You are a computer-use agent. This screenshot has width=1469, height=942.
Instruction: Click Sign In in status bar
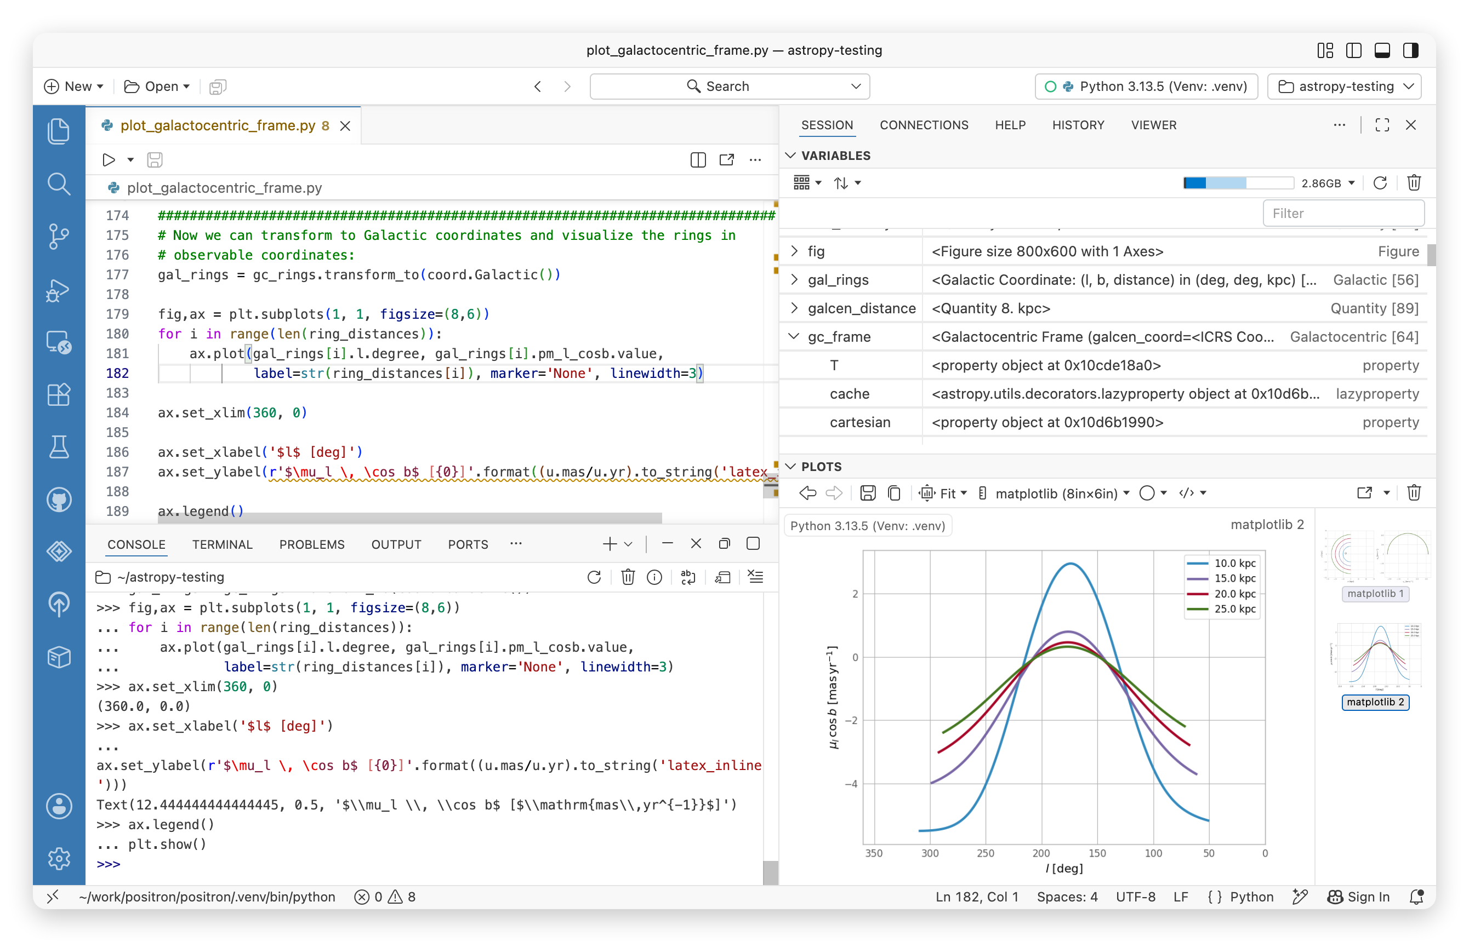(x=1358, y=896)
